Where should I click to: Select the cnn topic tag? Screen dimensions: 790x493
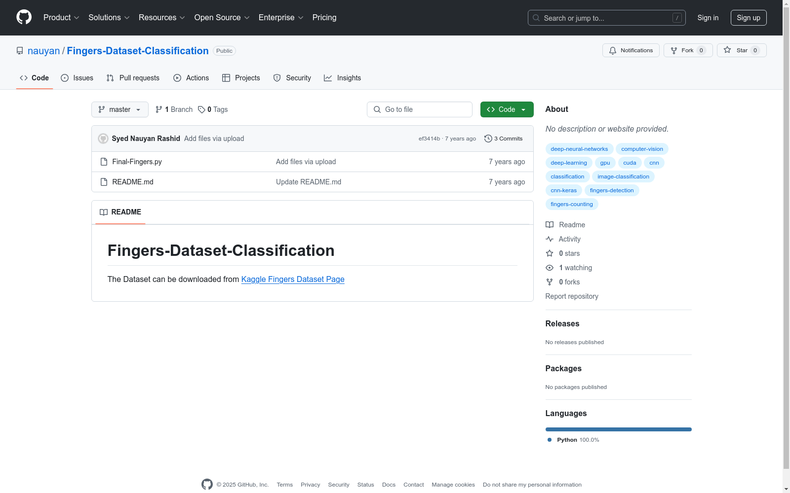point(654,163)
